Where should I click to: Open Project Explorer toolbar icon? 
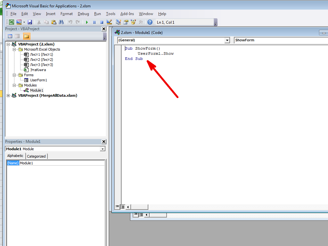click(119, 22)
